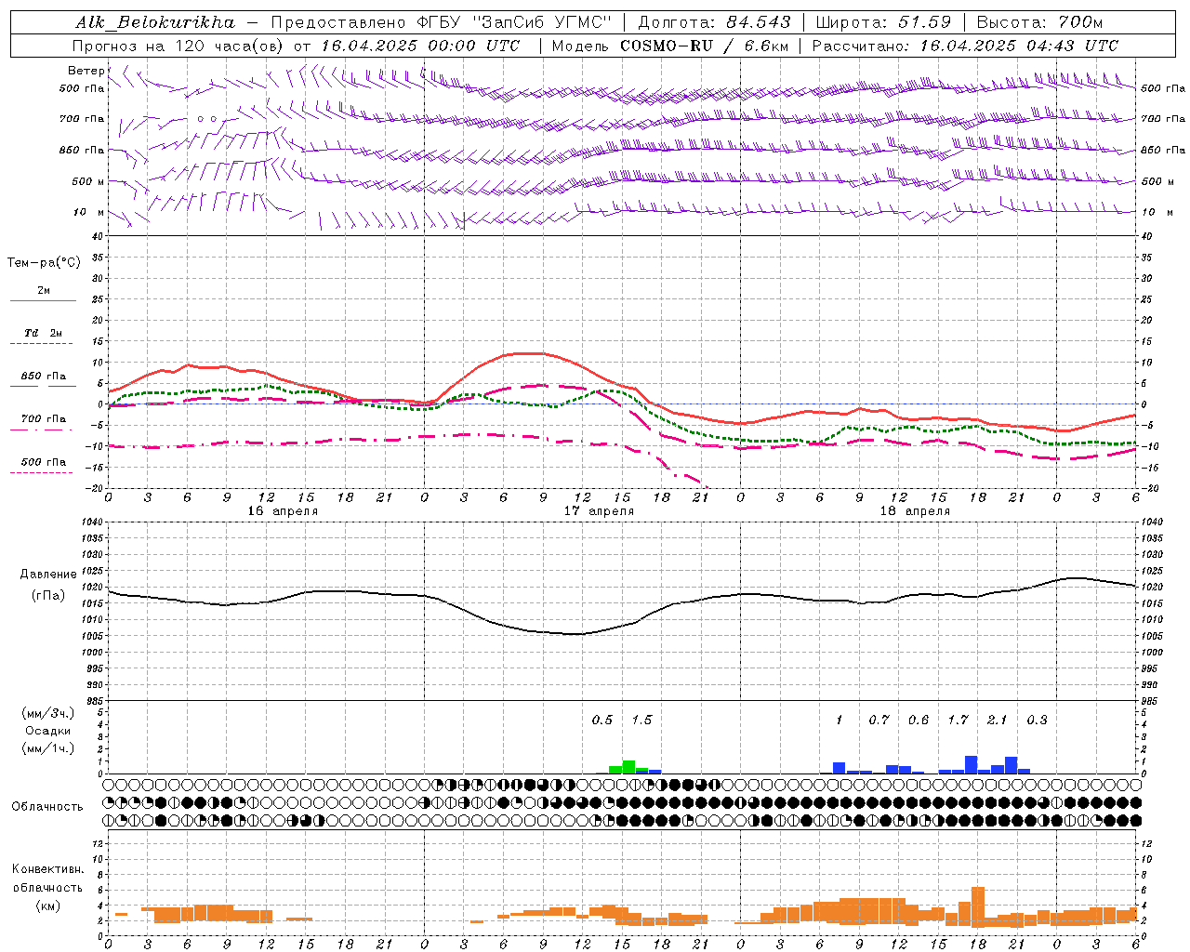Viewport: 1190px width, 952px height.
Task: Click the Тем-ра(°C) temperature panel label
Action: [44, 263]
